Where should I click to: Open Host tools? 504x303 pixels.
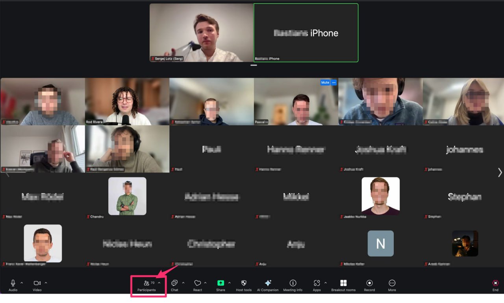click(243, 286)
